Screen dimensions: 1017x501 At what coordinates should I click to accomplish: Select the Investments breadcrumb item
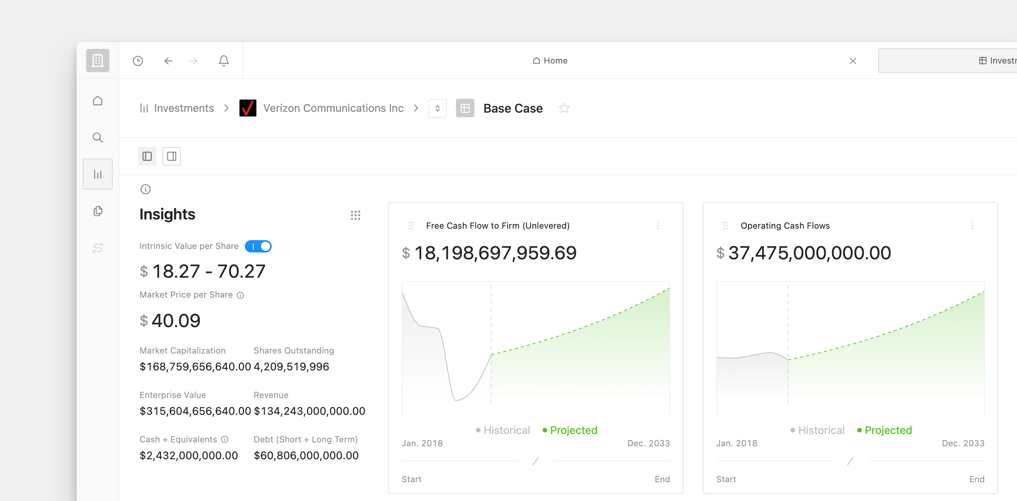pos(184,108)
